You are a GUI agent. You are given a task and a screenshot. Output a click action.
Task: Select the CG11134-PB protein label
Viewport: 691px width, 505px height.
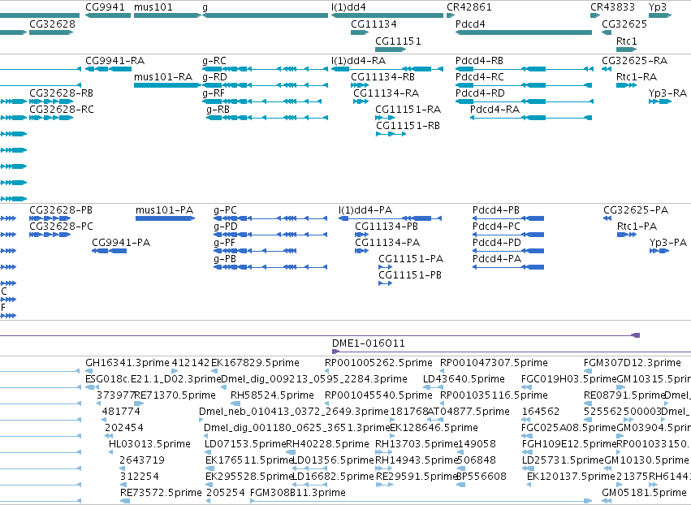pos(387,226)
